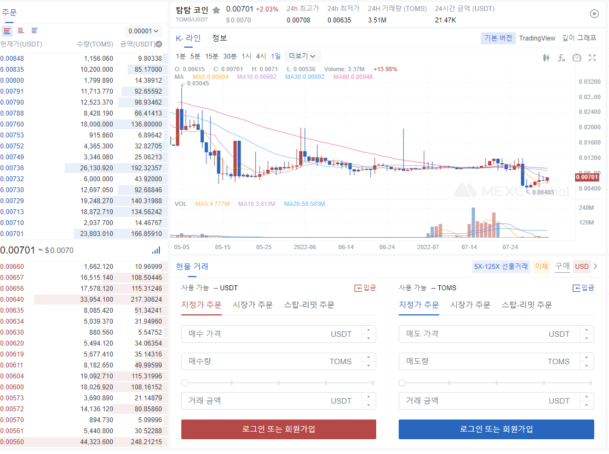Screen dimensions: 609x454
Task: Select the 깊이 그래프 depth chart
Action: click(x=579, y=38)
